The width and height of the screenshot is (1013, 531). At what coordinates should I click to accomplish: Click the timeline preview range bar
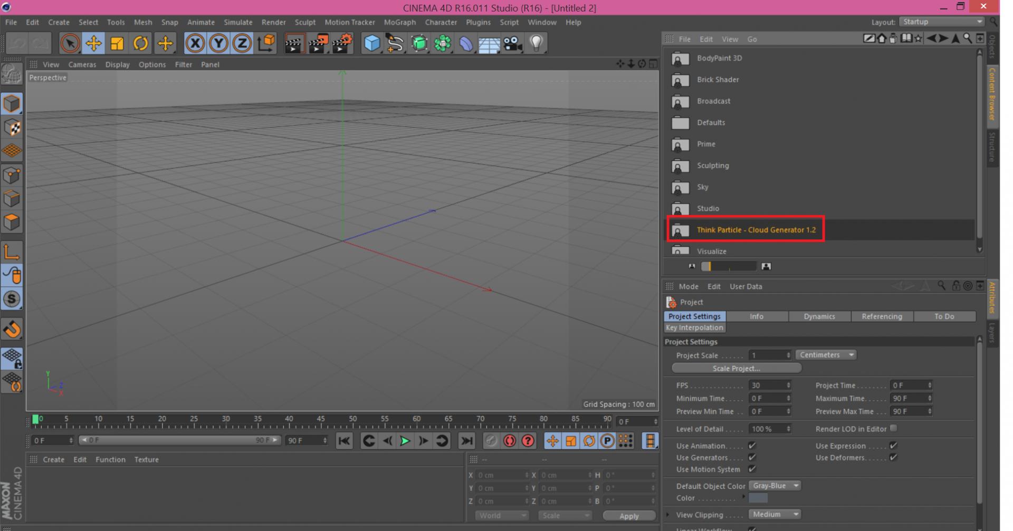[179, 440]
